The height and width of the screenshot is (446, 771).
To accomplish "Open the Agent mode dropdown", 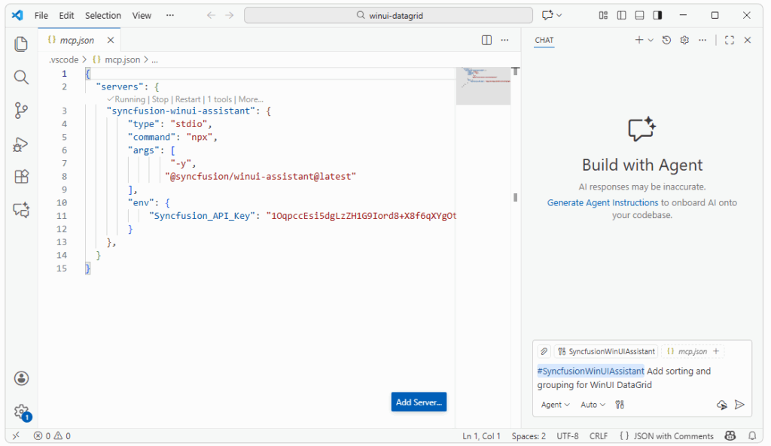I will pos(555,405).
